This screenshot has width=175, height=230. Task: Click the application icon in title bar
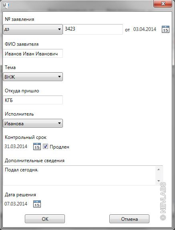(6, 5)
